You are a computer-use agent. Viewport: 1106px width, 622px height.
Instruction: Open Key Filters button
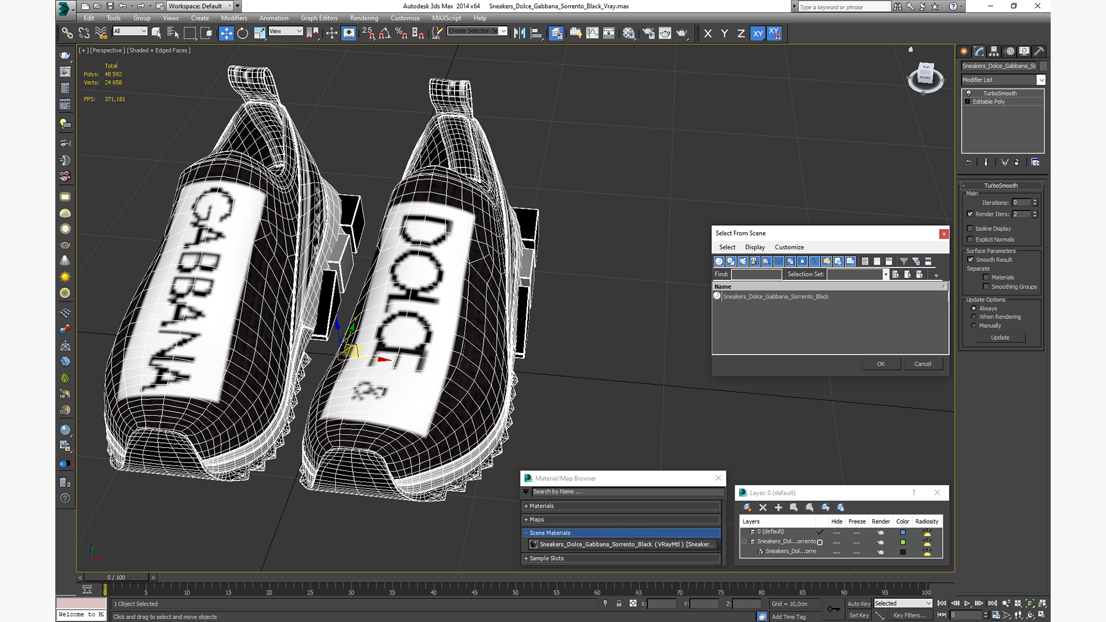(x=909, y=616)
